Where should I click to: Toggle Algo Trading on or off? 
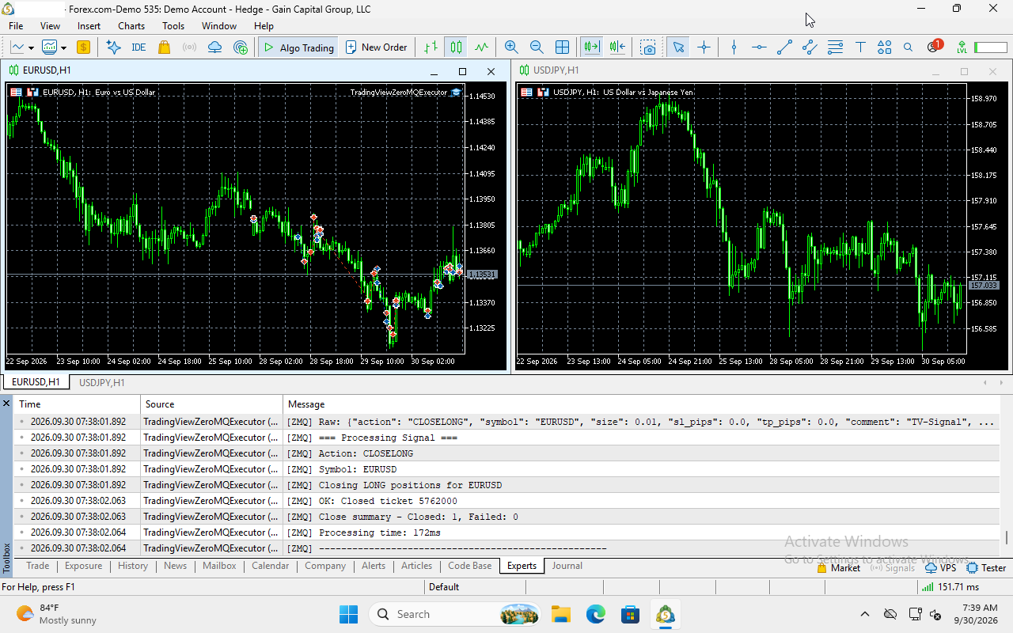point(298,47)
